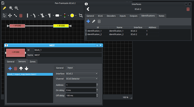
Task: Click the Id field block_1
Action: pos(68,50)
